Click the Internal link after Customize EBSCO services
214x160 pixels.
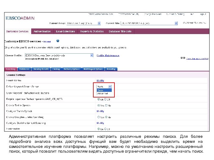click(x=47, y=42)
